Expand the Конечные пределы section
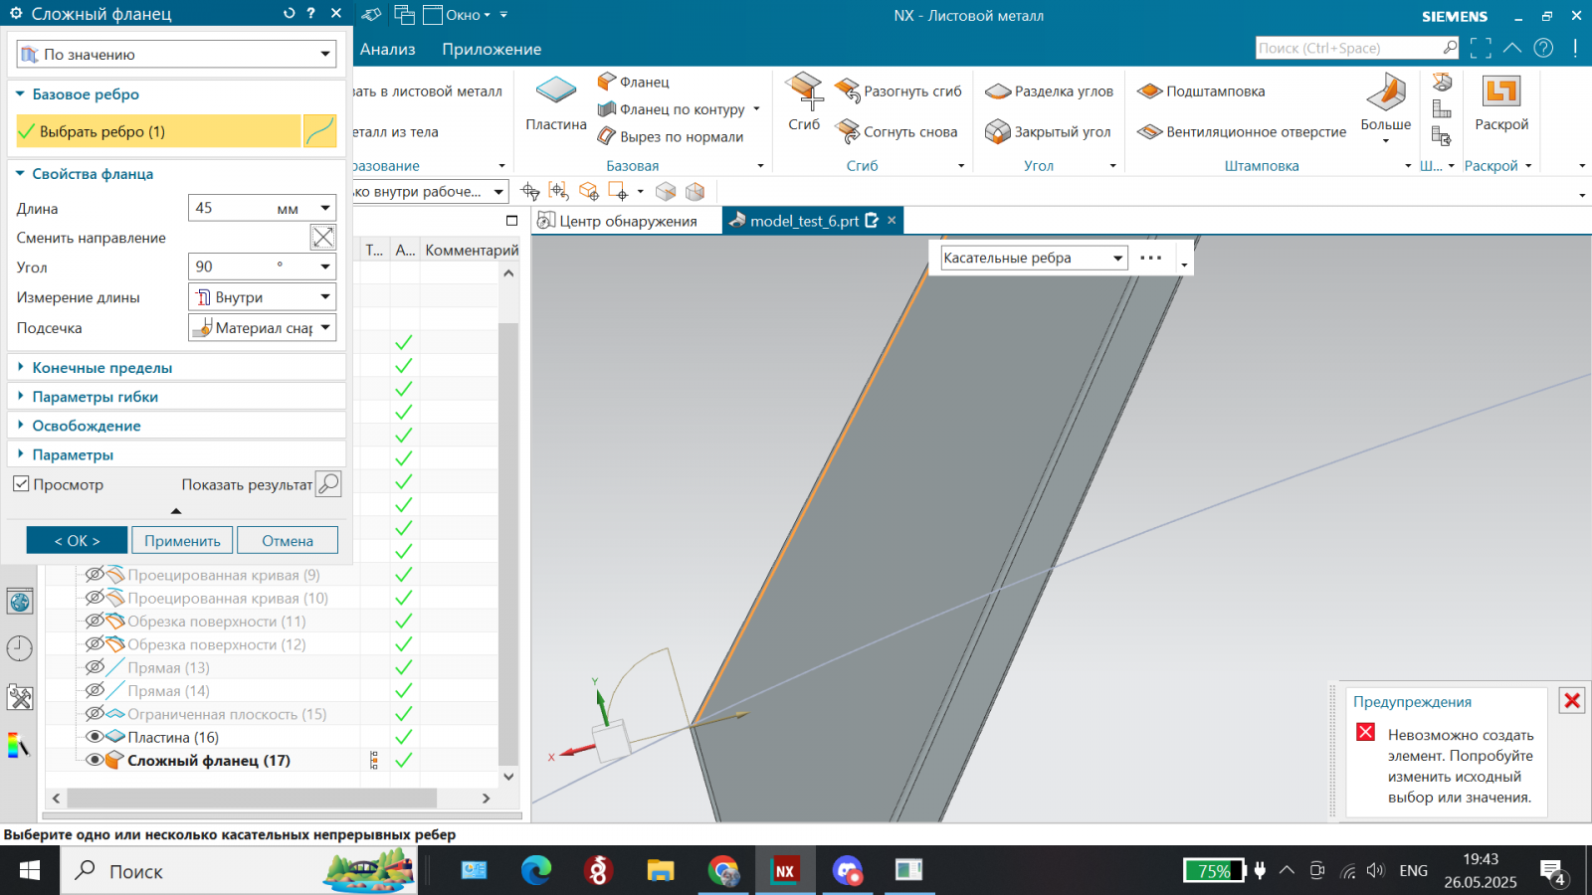 [x=101, y=368]
